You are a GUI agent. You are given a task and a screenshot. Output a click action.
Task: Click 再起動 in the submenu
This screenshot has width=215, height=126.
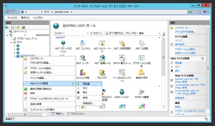coord(89,84)
